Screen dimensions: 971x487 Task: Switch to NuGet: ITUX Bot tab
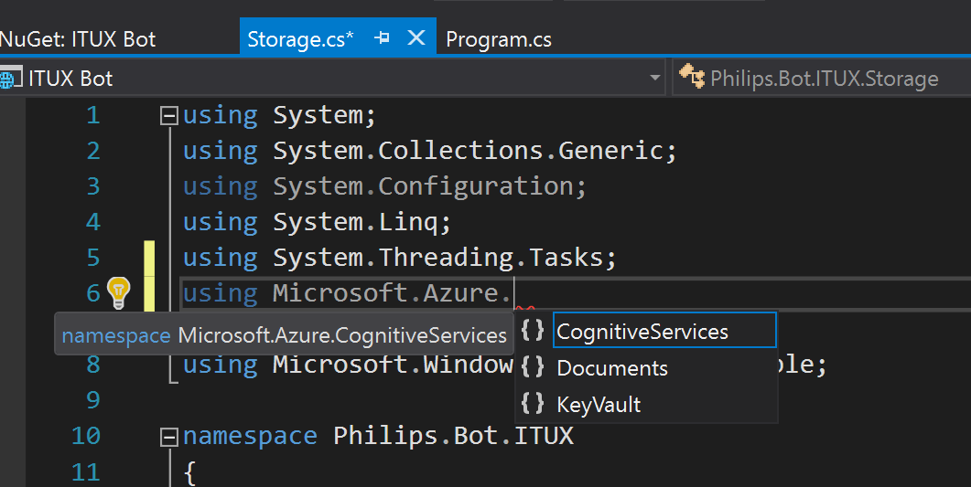(78, 39)
